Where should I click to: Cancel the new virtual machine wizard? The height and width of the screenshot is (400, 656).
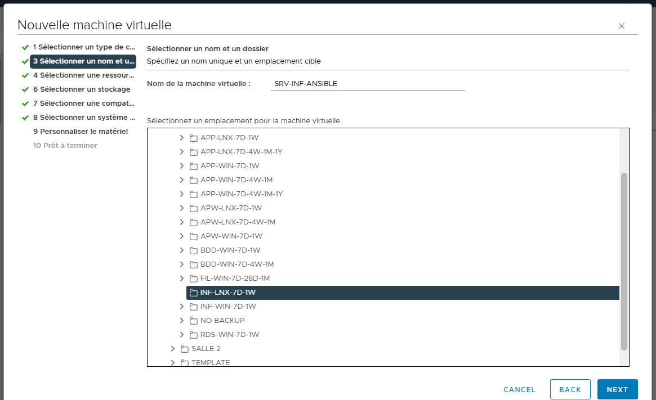click(x=519, y=389)
